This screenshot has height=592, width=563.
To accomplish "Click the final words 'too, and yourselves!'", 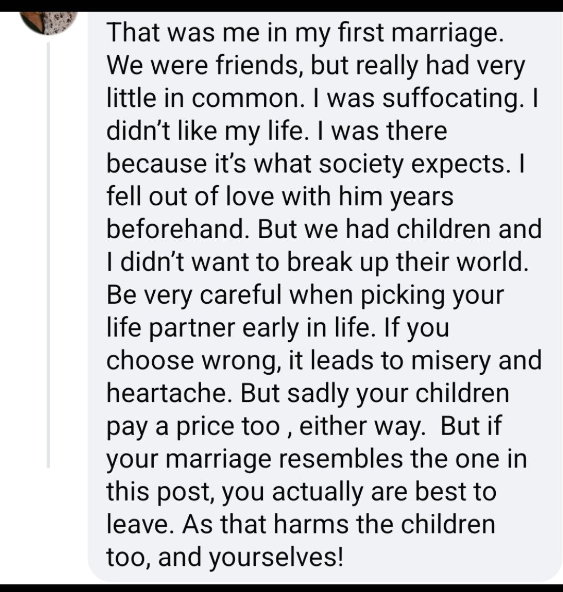I will pyautogui.click(x=225, y=558).
